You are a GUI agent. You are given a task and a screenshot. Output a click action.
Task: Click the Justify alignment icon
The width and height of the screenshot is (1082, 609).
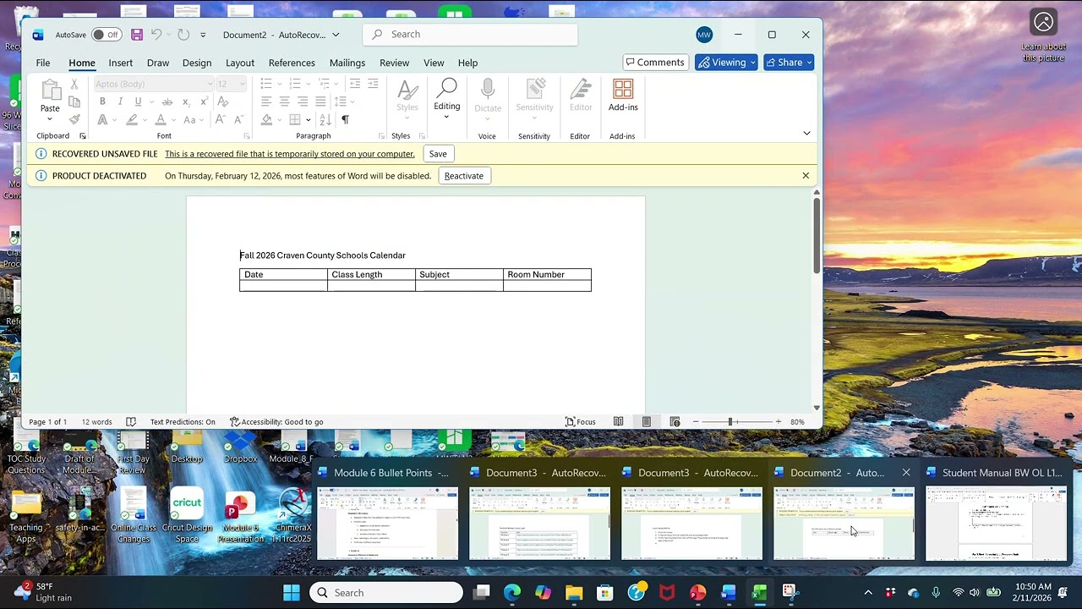[320, 101]
